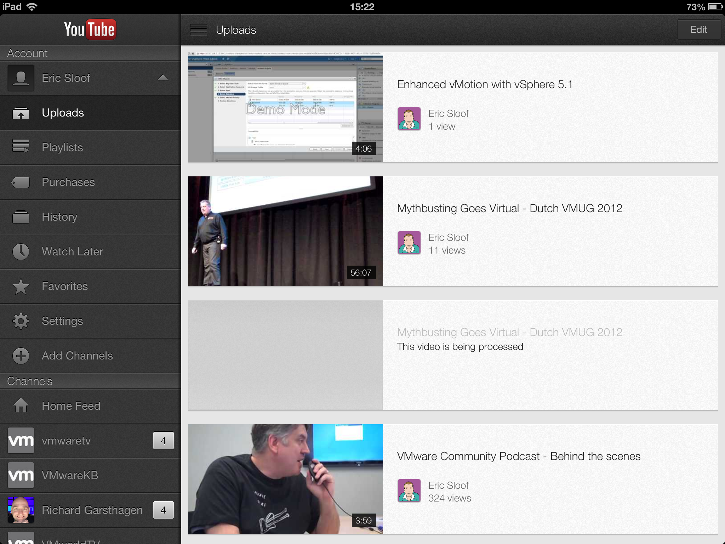This screenshot has width=725, height=544.
Task: Tap the Eric Sloof account name
Action: pos(66,78)
